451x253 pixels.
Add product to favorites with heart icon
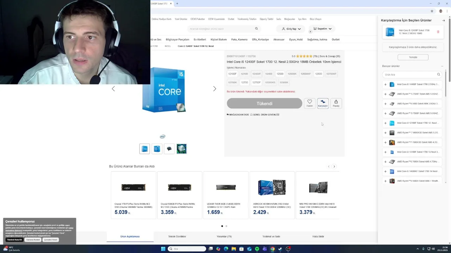309,103
